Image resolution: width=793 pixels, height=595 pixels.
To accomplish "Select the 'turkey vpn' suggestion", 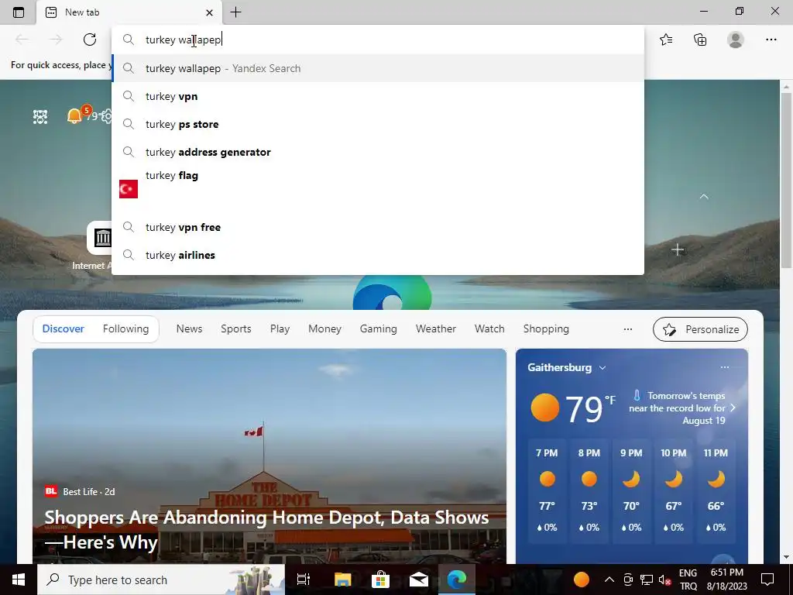I will [x=378, y=96].
